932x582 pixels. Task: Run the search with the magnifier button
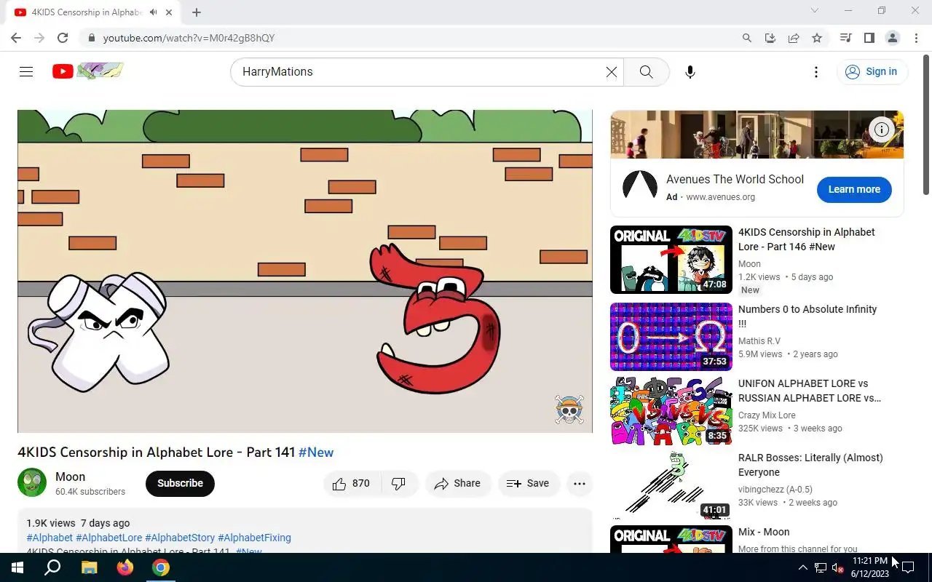pyautogui.click(x=646, y=72)
